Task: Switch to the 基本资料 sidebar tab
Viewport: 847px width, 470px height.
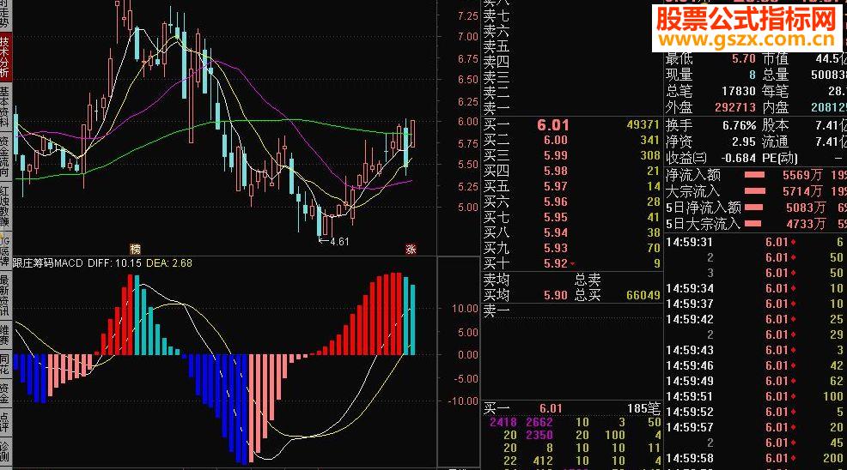Action: pos(5,105)
